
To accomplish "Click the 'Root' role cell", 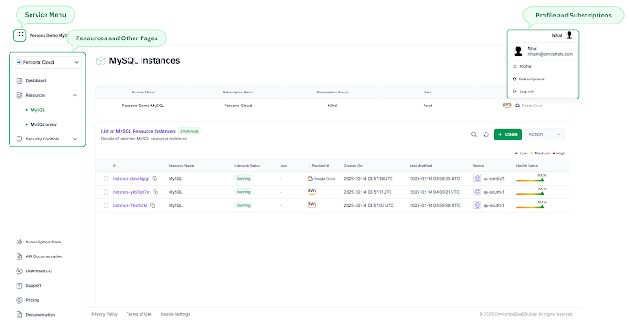I will (x=427, y=106).
